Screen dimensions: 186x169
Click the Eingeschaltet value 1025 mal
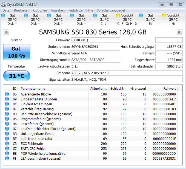click(169, 60)
